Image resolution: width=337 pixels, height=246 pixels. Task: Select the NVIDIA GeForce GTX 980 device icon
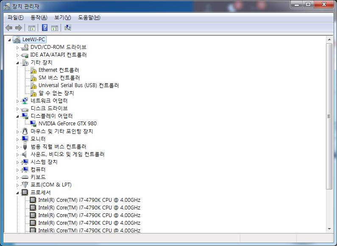(33, 124)
